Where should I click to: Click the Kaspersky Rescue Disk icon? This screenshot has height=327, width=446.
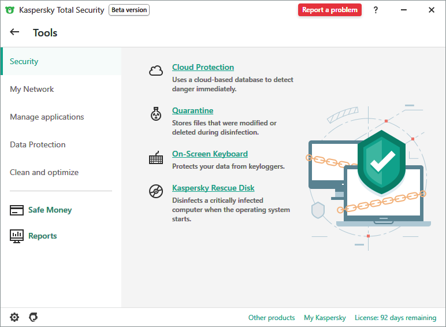(x=156, y=191)
